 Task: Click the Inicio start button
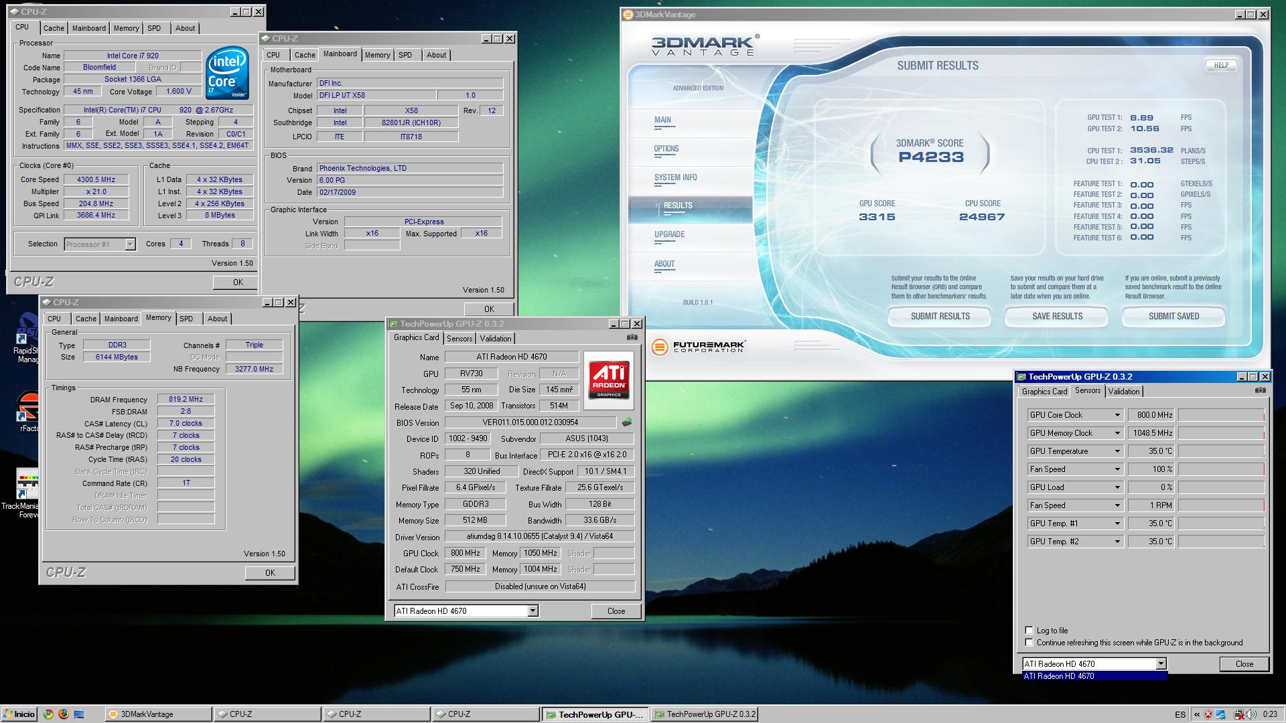point(19,714)
